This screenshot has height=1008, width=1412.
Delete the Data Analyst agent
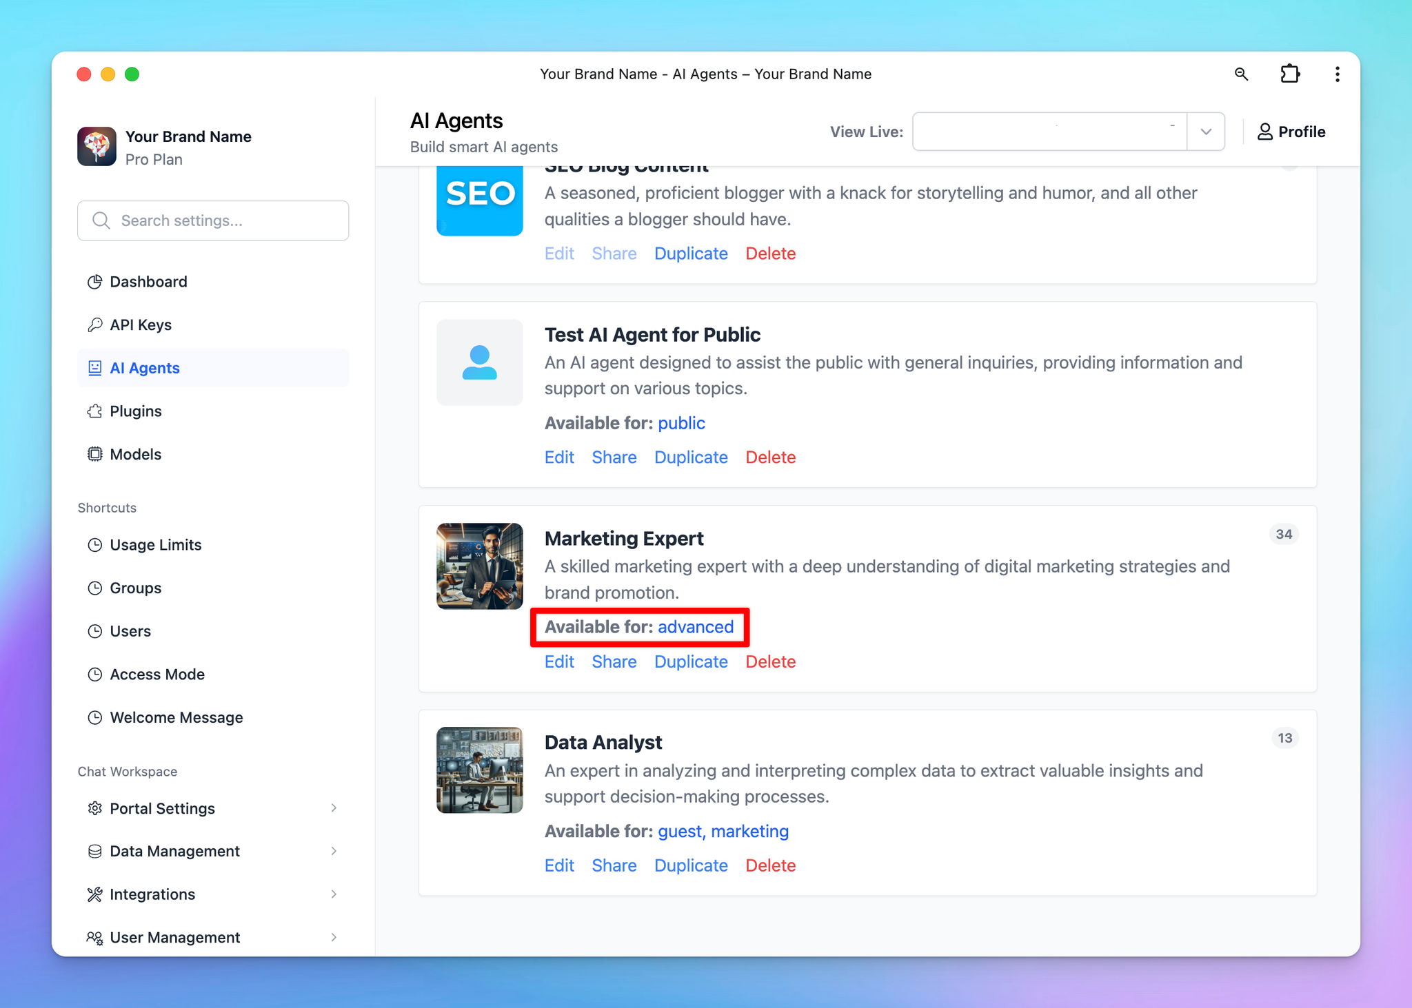[771, 865]
